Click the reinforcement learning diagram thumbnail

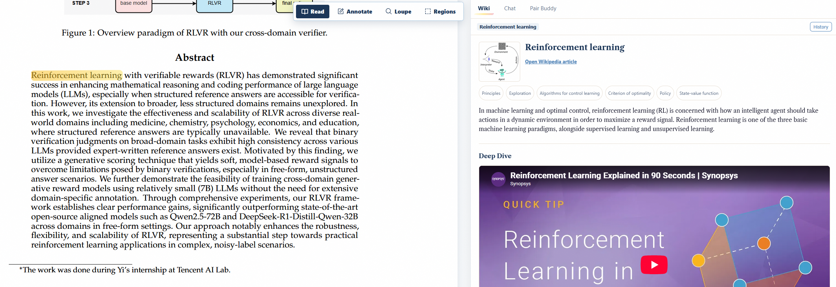click(x=499, y=61)
